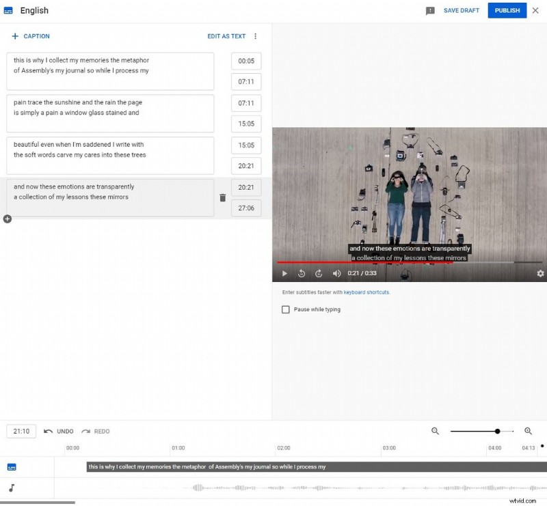Image resolution: width=547 pixels, height=506 pixels.
Task: Open the keyboard shortcuts link
Action: [366, 292]
